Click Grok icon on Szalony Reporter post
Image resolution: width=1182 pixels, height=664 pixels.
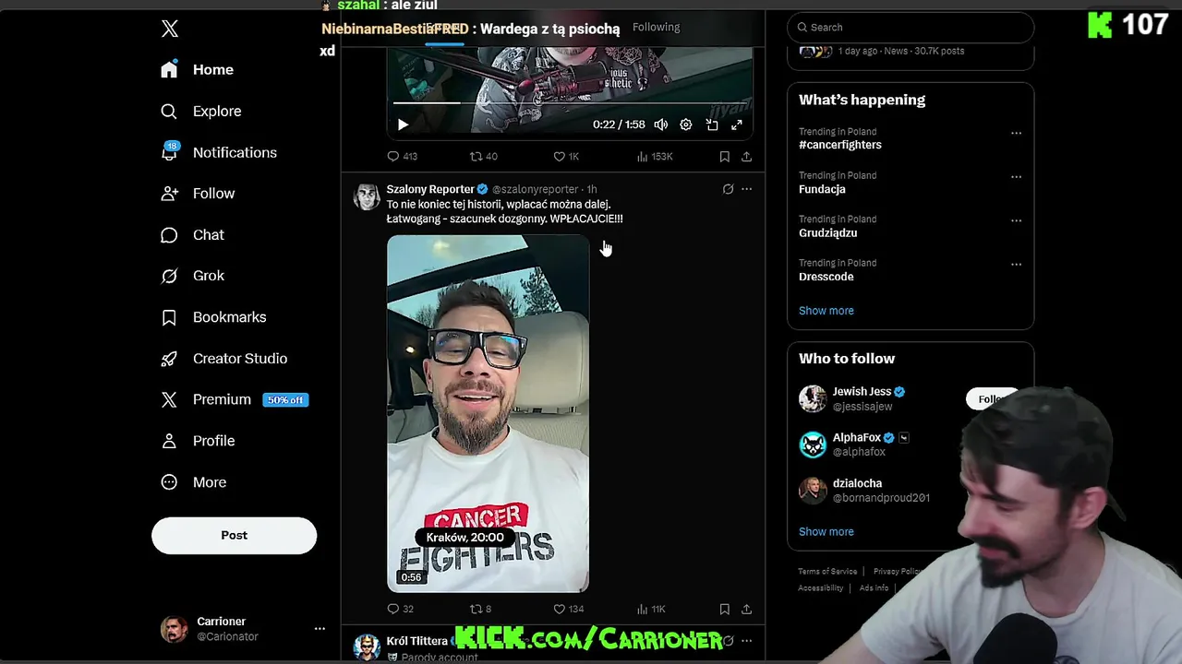click(728, 189)
